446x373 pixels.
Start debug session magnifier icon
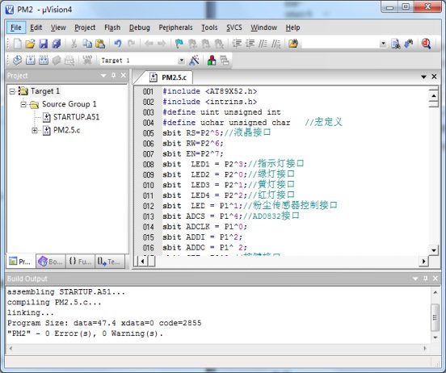426,44
